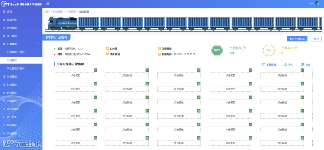Click the EYT locomotive image

63,24
